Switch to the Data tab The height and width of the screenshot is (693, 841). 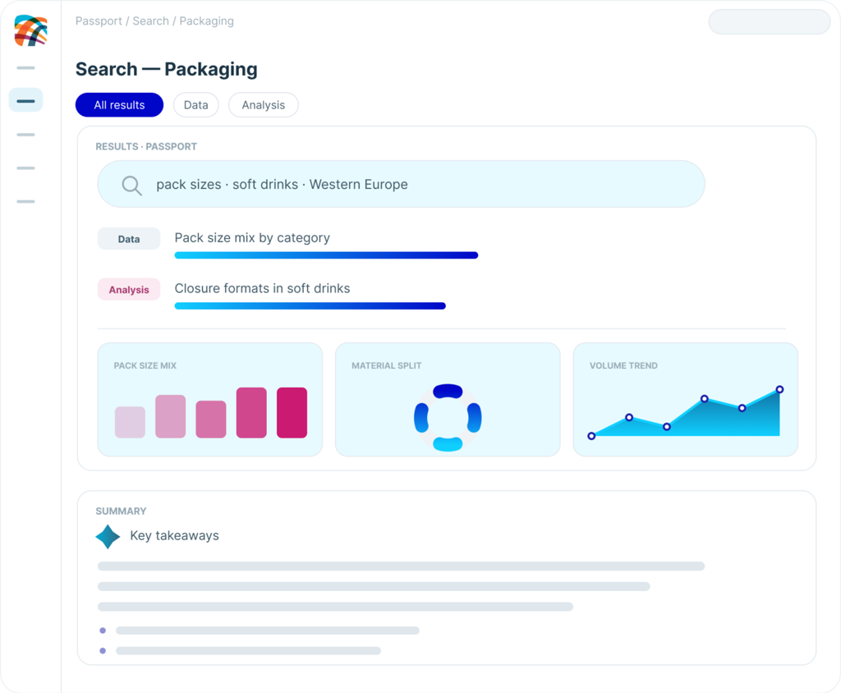click(x=195, y=105)
